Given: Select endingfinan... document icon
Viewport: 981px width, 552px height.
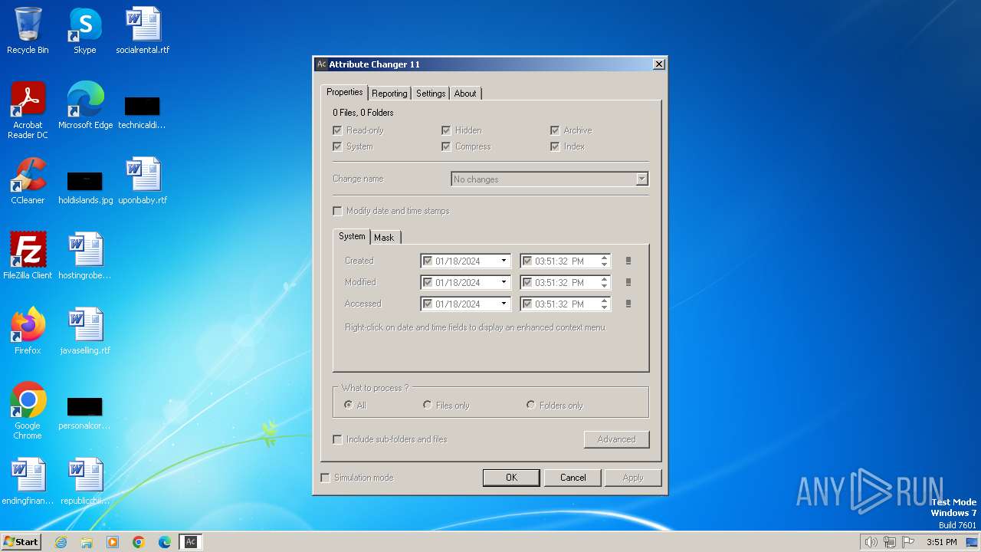Looking at the screenshot, I should point(28,481).
